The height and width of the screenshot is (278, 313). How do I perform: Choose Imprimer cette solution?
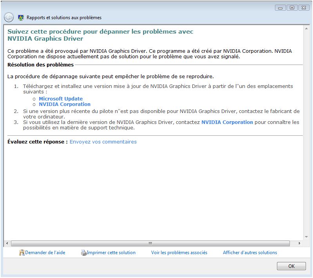(x=111, y=253)
